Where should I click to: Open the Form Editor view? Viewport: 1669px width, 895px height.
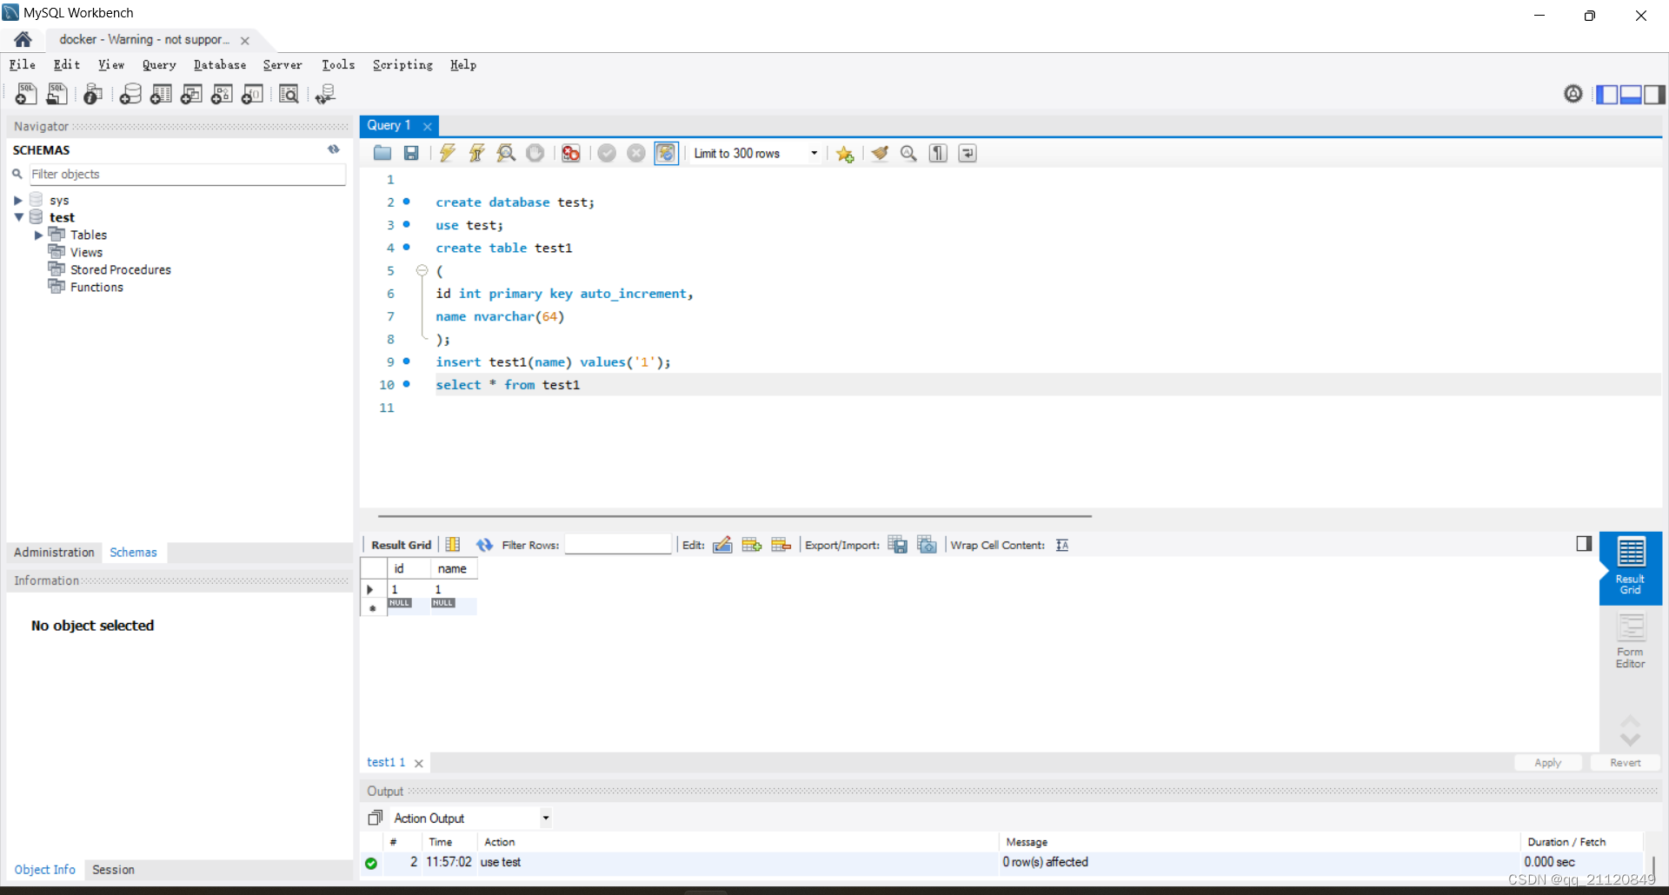point(1631,641)
